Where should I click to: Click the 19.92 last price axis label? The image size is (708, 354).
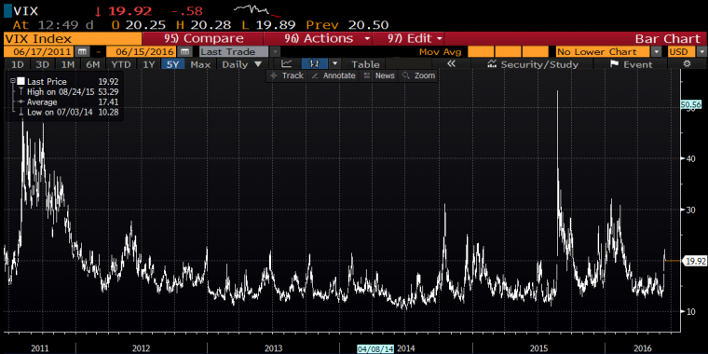tap(696, 261)
